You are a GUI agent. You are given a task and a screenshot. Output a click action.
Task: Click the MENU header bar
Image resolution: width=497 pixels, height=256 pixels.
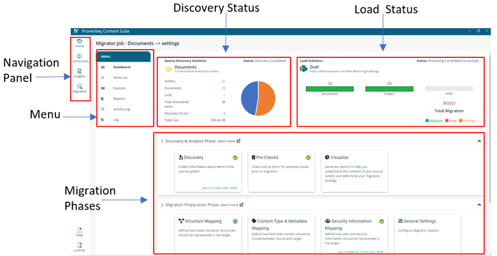[124, 57]
